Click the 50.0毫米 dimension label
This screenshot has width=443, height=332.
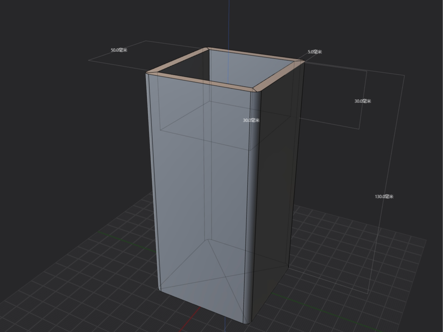119,50
